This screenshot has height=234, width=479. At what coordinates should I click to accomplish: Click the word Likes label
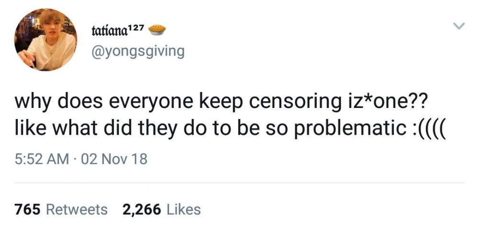(x=183, y=209)
